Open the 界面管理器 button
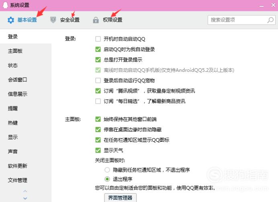 click(120, 198)
